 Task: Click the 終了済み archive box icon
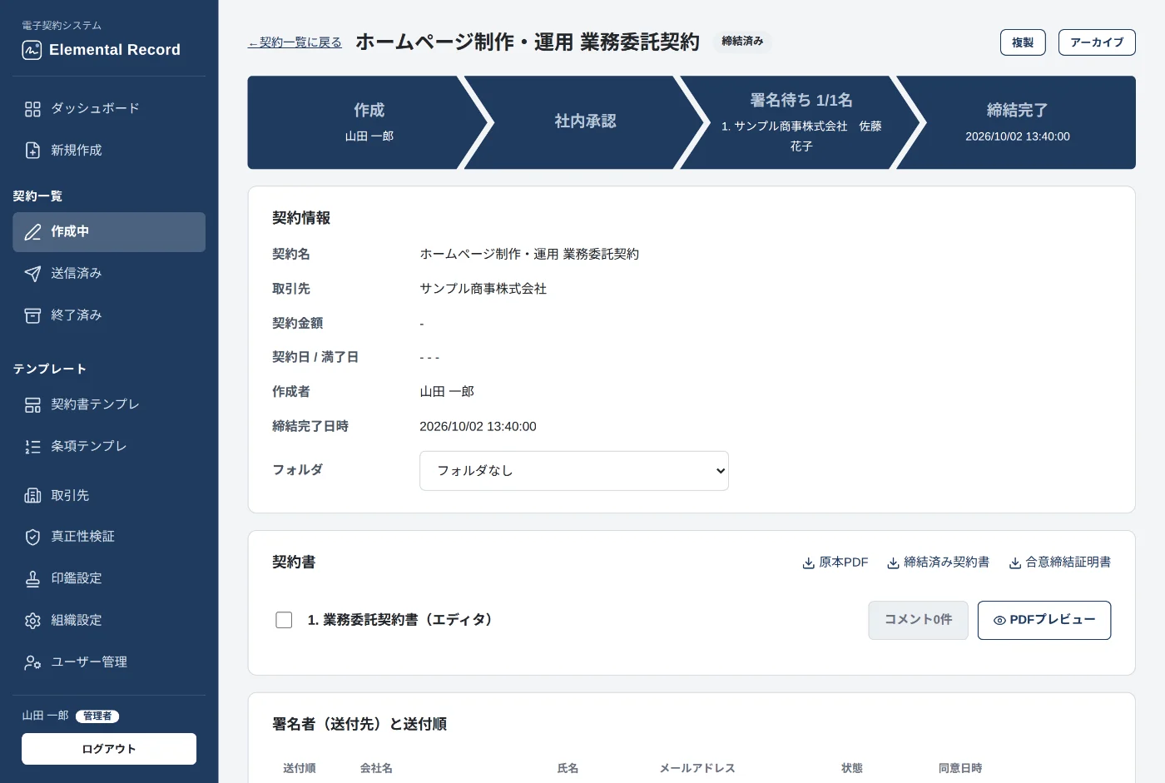[x=32, y=315]
